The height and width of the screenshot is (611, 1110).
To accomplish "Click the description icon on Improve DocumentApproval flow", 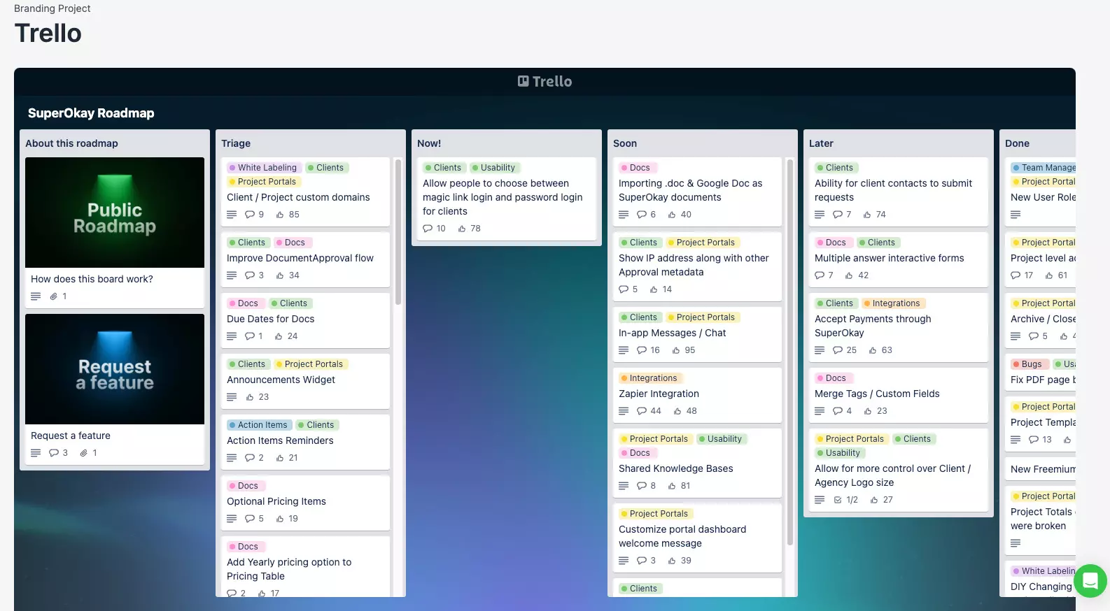I will pos(232,275).
